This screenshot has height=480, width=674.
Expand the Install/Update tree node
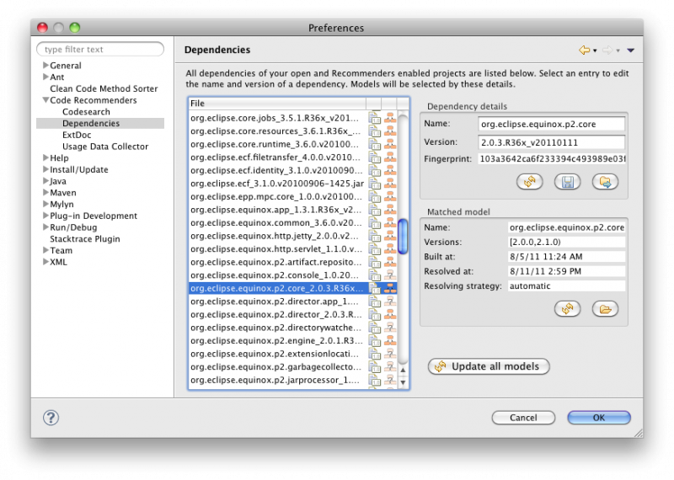(x=45, y=169)
